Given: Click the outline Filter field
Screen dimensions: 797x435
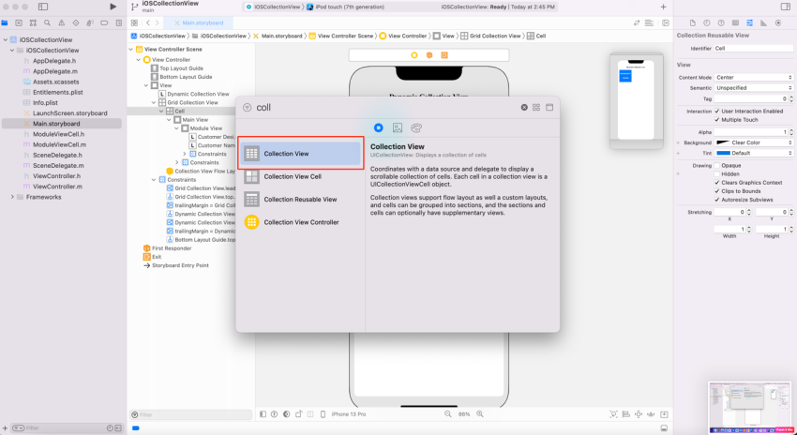Looking at the screenshot, I should click(190, 414).
